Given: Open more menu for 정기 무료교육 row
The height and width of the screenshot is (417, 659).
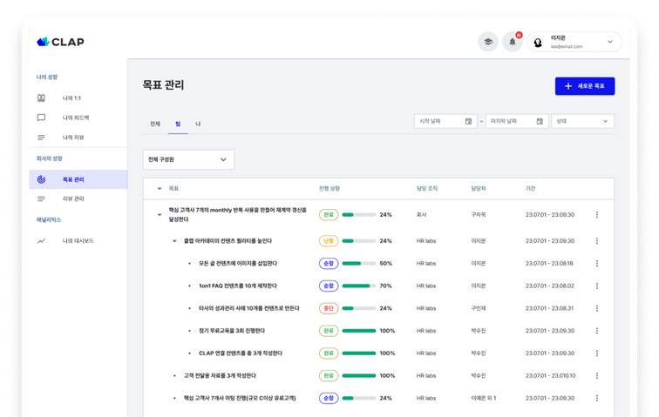Looking at the screenshot, I should [597, 331].
